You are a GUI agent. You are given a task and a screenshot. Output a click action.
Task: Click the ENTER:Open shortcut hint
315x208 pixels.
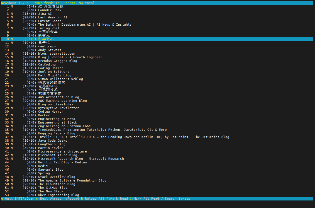24,199
